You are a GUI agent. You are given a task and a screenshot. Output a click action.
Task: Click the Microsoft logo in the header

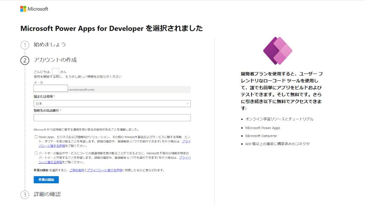click(34, 9)
